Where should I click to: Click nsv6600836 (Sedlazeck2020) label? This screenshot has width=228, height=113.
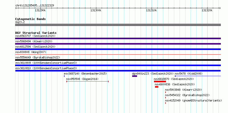pos(175,84)
